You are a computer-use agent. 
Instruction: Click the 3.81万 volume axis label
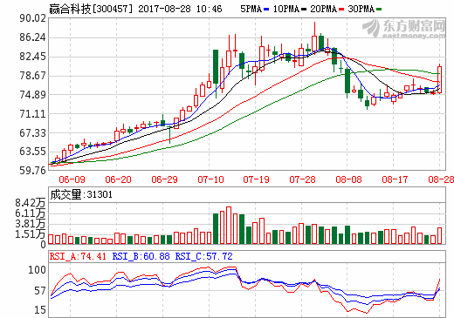point(31,224)
